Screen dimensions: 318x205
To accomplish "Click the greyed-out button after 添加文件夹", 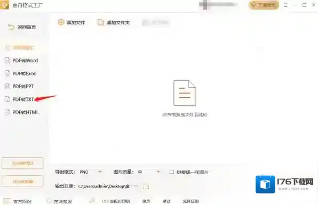I will 155,22.
